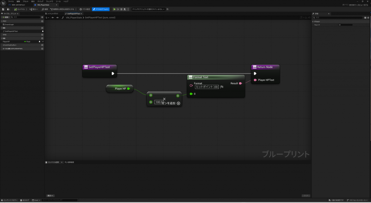371x203 pixels.
Task: Switch to the Event Graph tab
Action: (53, 13)
